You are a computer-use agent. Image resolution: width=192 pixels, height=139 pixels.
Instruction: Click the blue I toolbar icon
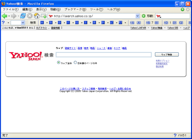[86, 23]
